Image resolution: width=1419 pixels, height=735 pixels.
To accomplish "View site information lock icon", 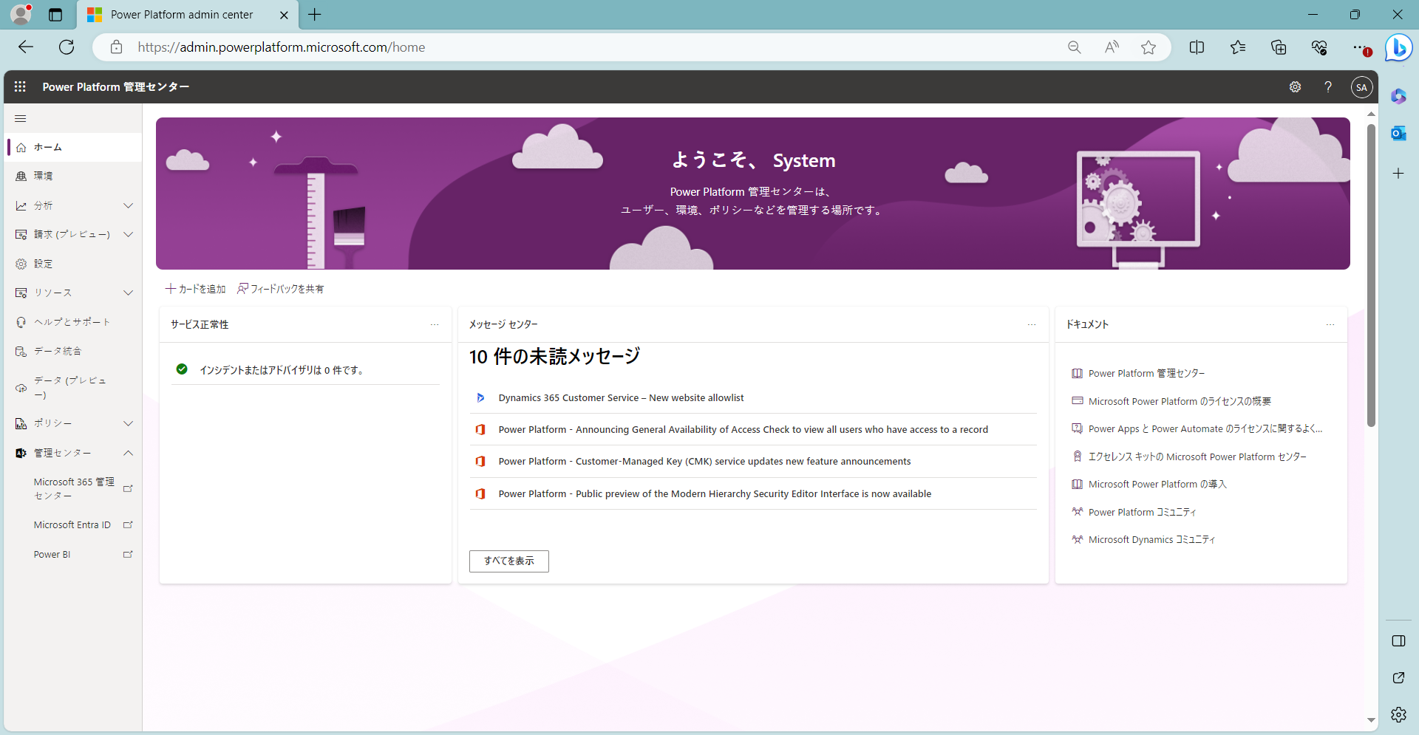I will (116, 47).
